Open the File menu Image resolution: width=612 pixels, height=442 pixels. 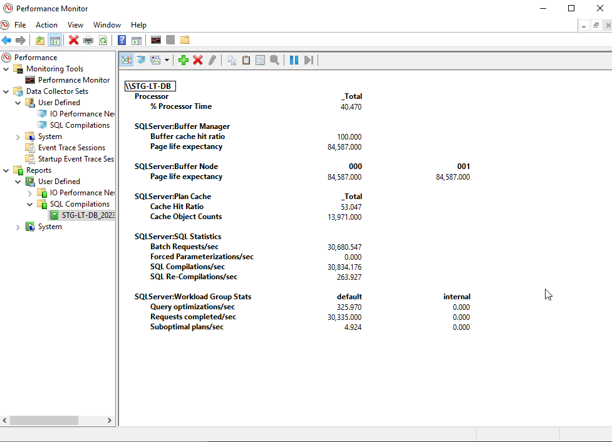(20, 25)
